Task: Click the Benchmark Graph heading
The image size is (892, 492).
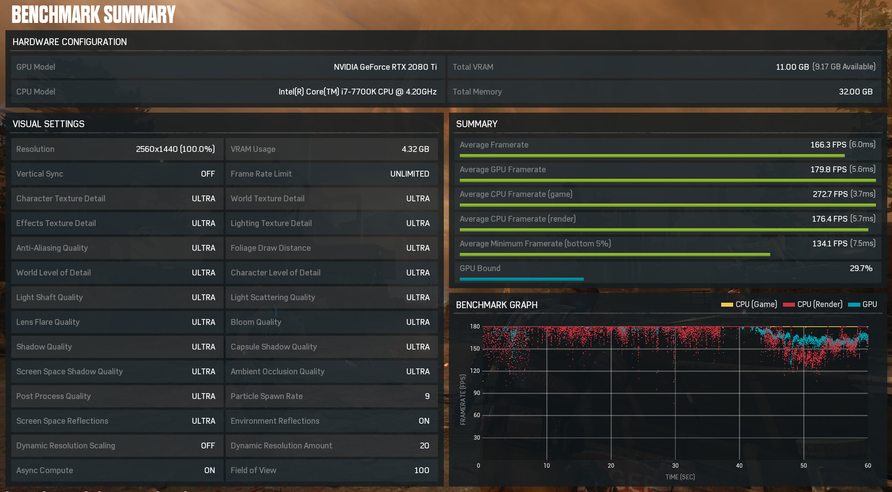Action: 497,305
